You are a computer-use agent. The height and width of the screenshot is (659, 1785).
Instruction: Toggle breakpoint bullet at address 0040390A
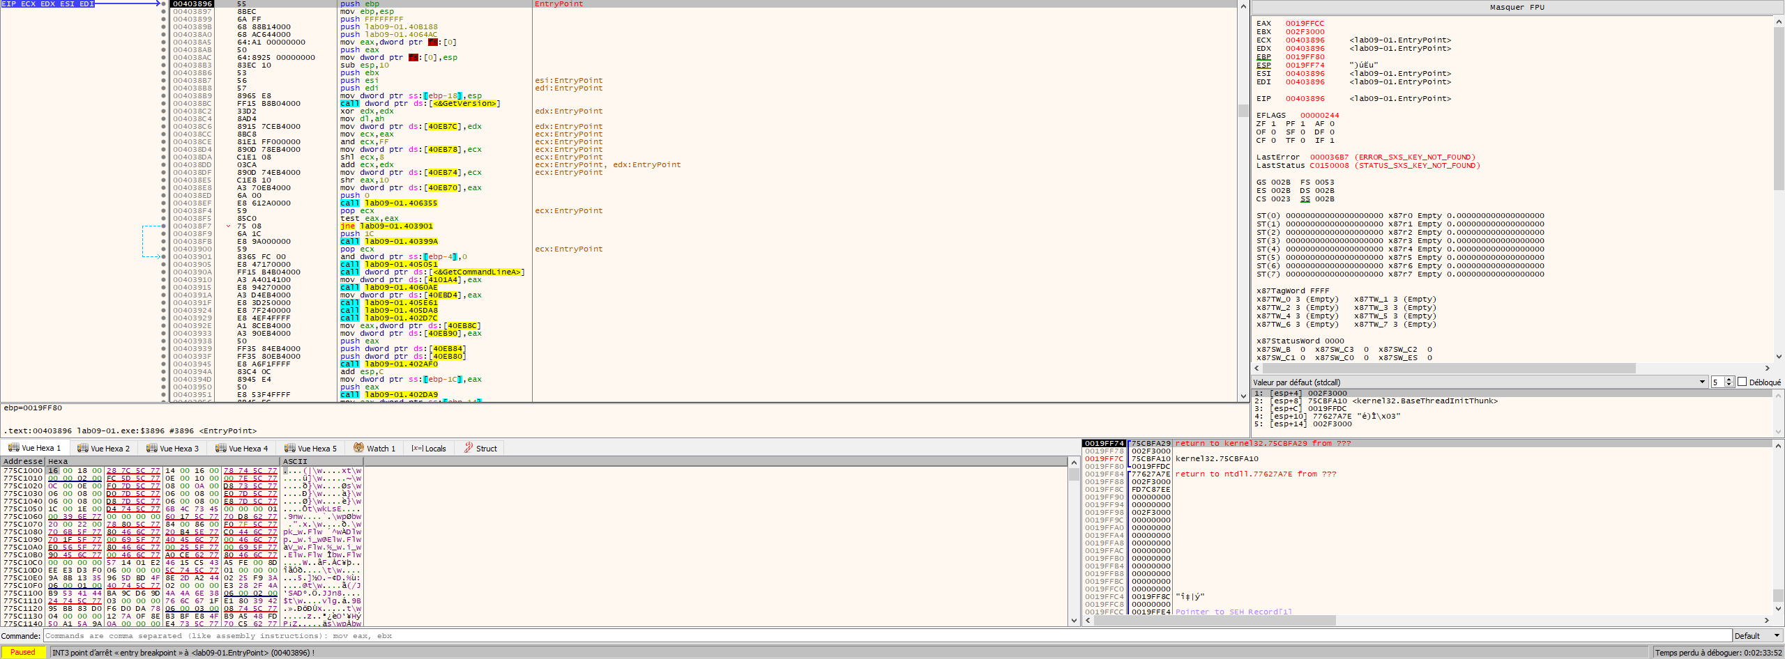tap(164, 272)
